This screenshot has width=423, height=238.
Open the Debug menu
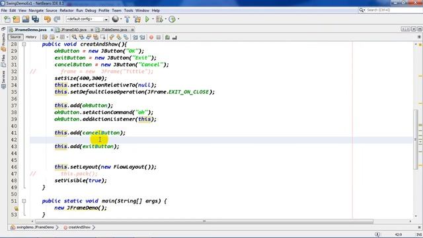(91, 11)
